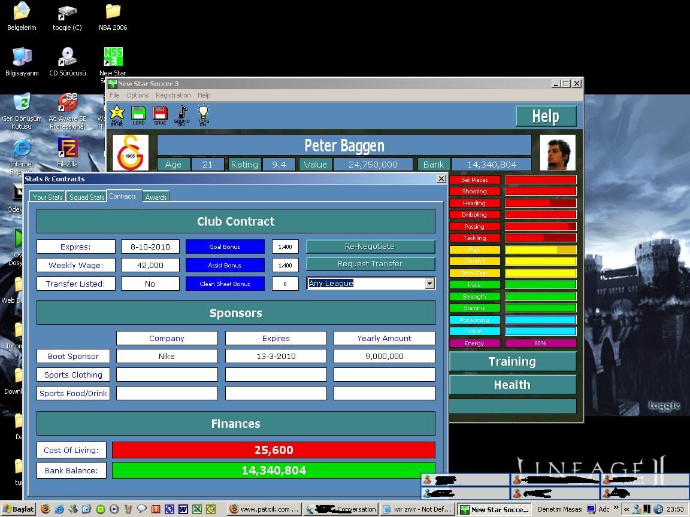
Task: Open the Help button in New Star Soccer
Action: click(x=546, y=116)
